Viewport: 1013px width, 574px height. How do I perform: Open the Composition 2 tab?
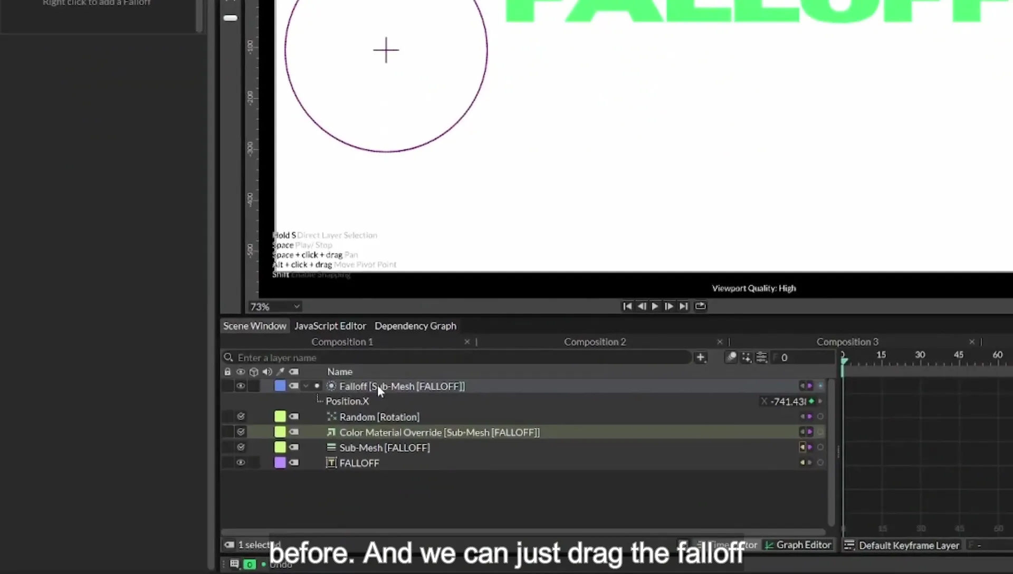(x=595, y=342)
